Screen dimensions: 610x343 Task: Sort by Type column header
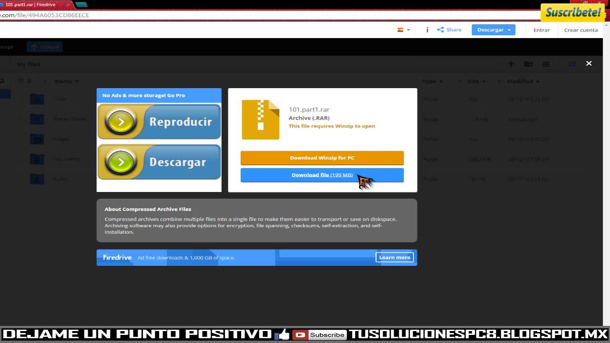pyautogui.click(x=432, y=81)
